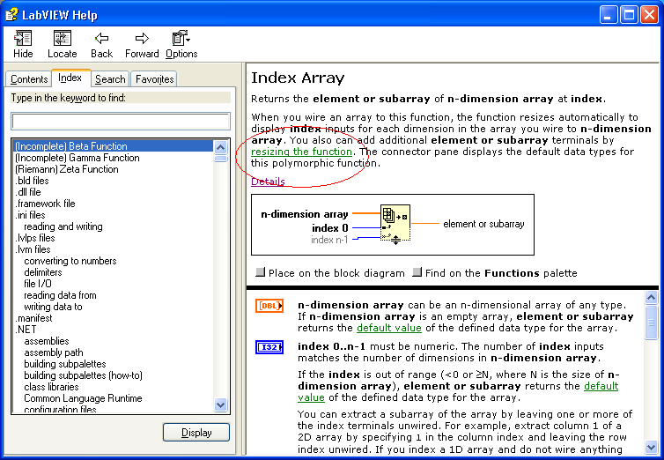664x460 pixels.
Task: Click the Locate toolbar icon
Action: click(x=62, y=39)
